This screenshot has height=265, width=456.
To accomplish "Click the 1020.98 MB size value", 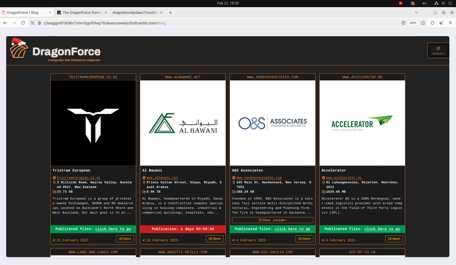I will (336, 192).
